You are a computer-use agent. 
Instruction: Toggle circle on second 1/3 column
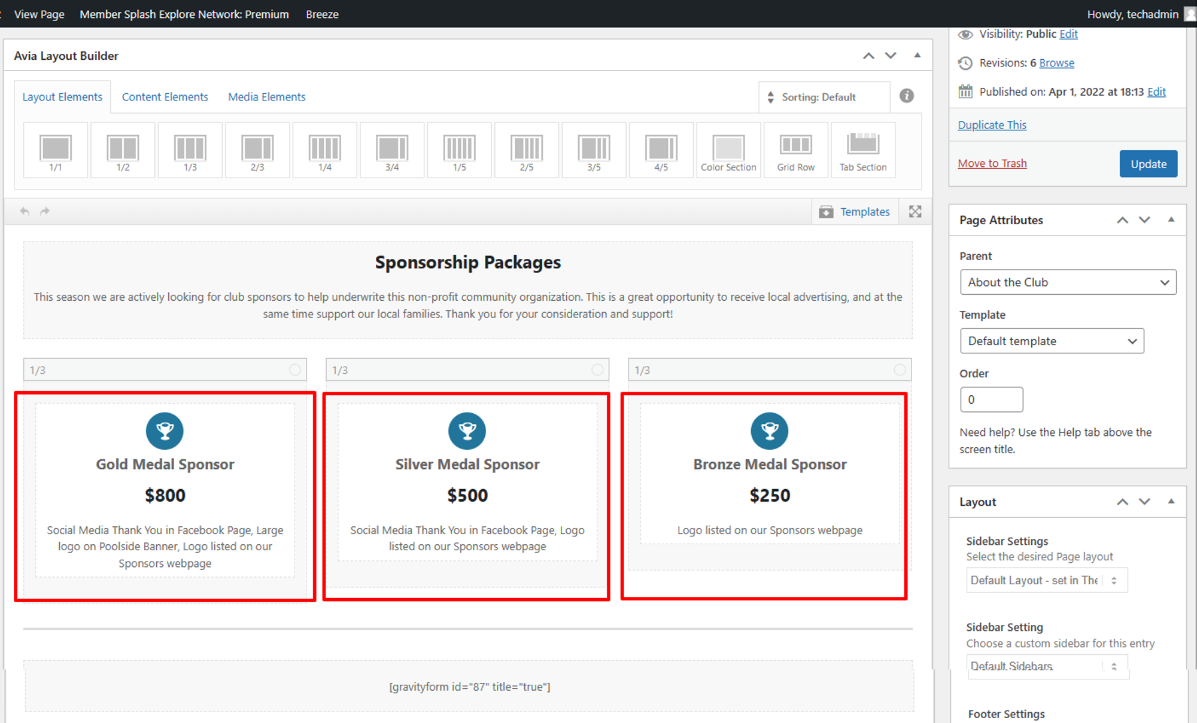[x=597, y=370]
